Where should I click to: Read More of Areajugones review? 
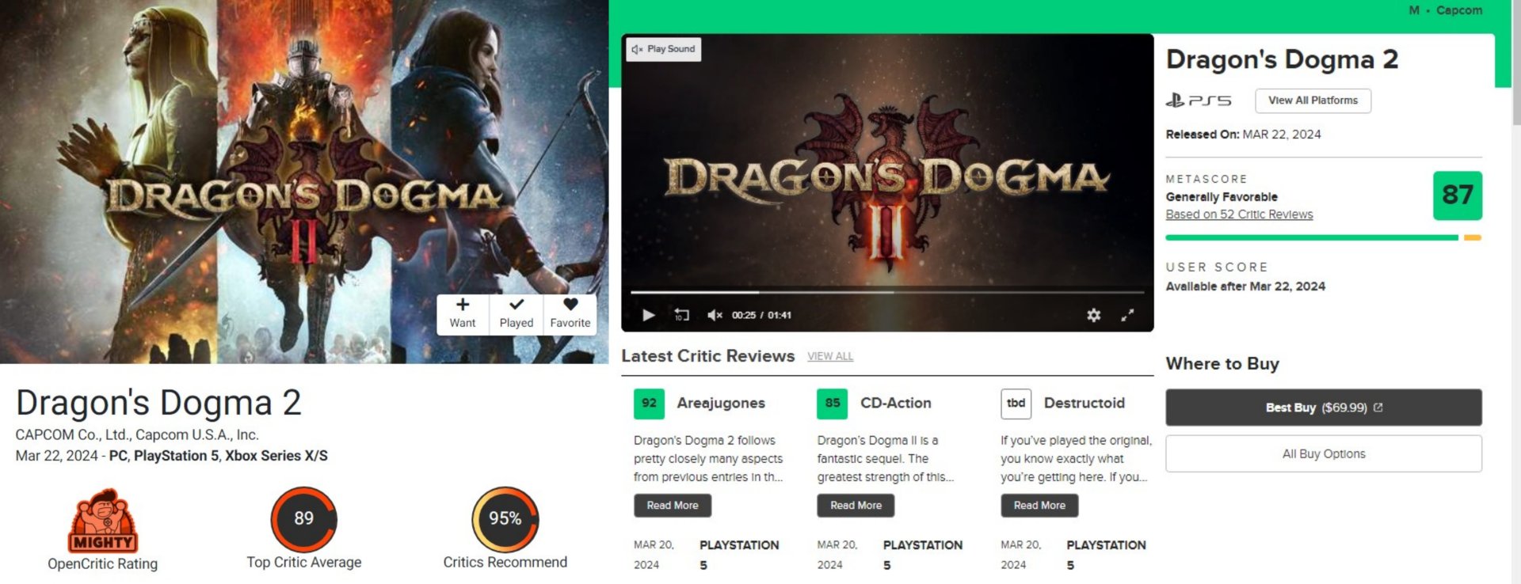(x=673, y=506)
